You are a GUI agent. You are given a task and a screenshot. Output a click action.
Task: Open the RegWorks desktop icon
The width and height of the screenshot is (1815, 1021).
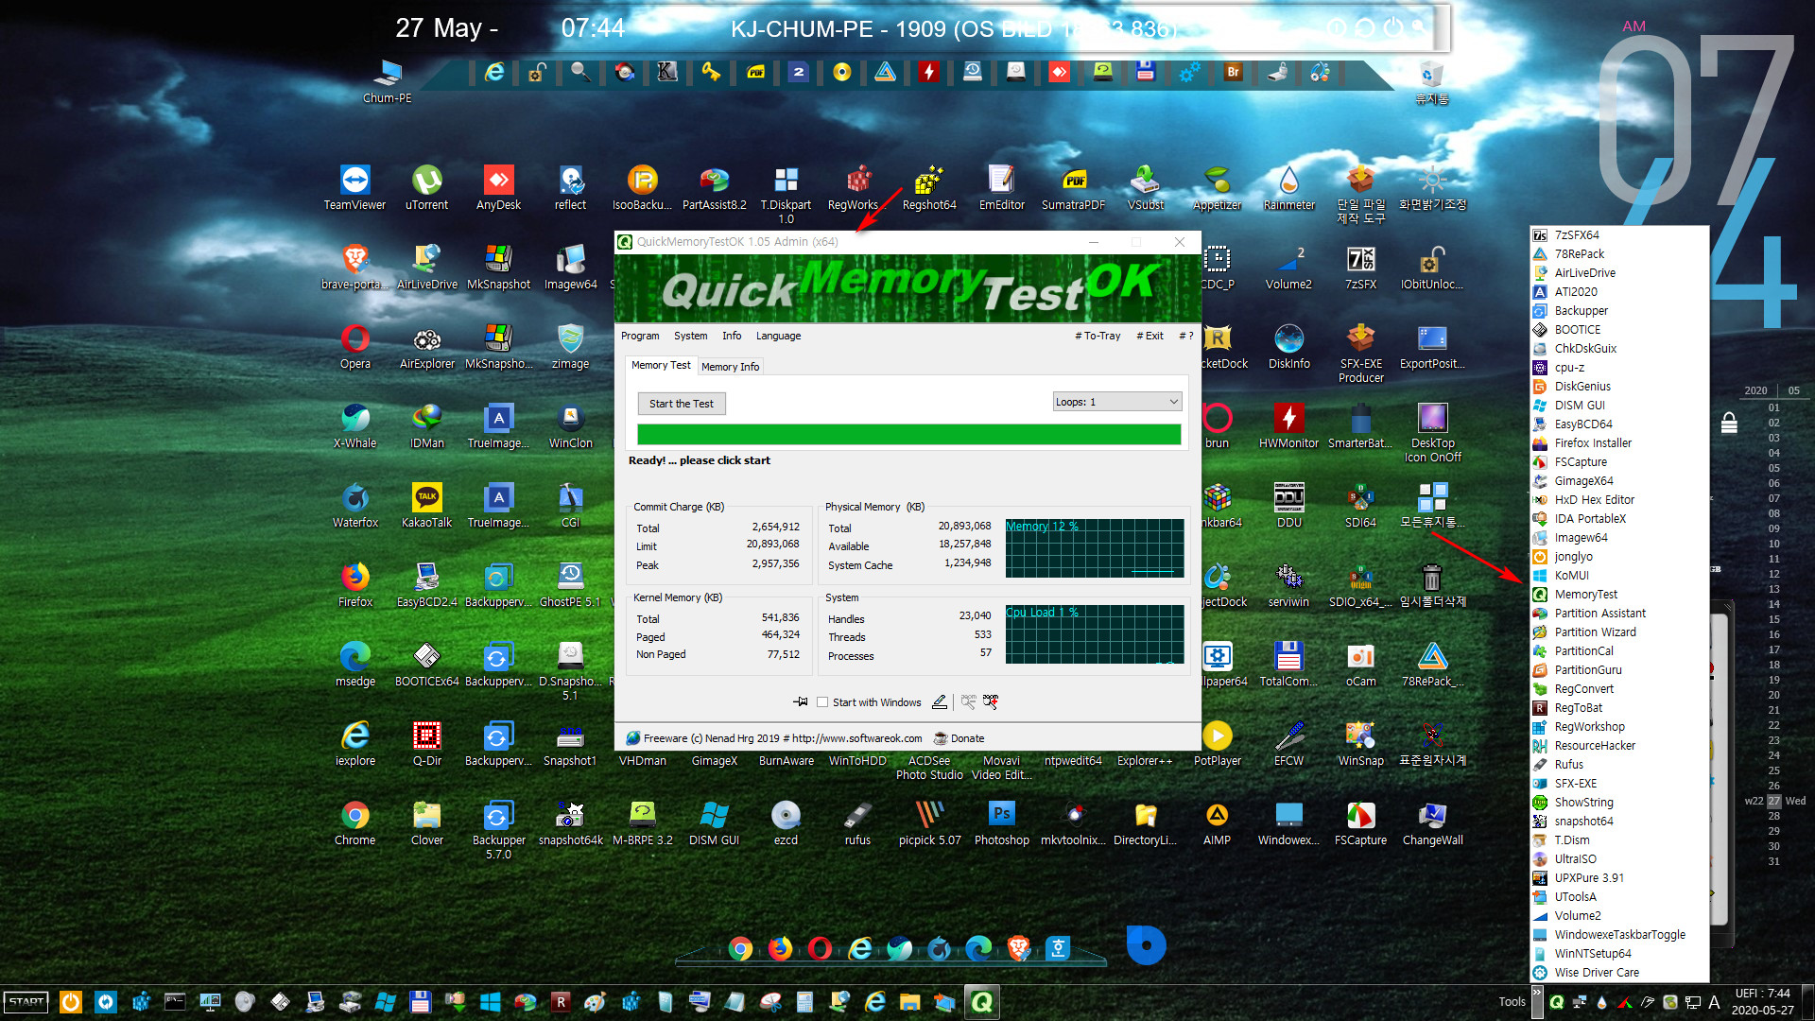click(856, 187)
